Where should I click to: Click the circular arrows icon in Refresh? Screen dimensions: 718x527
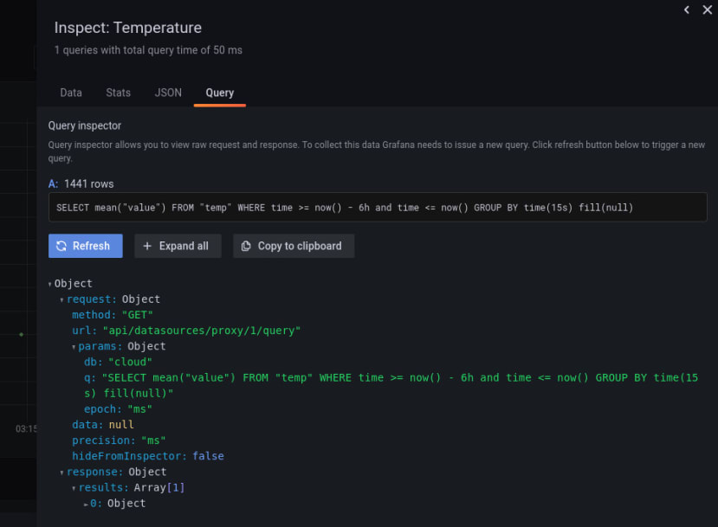(61, 246)
